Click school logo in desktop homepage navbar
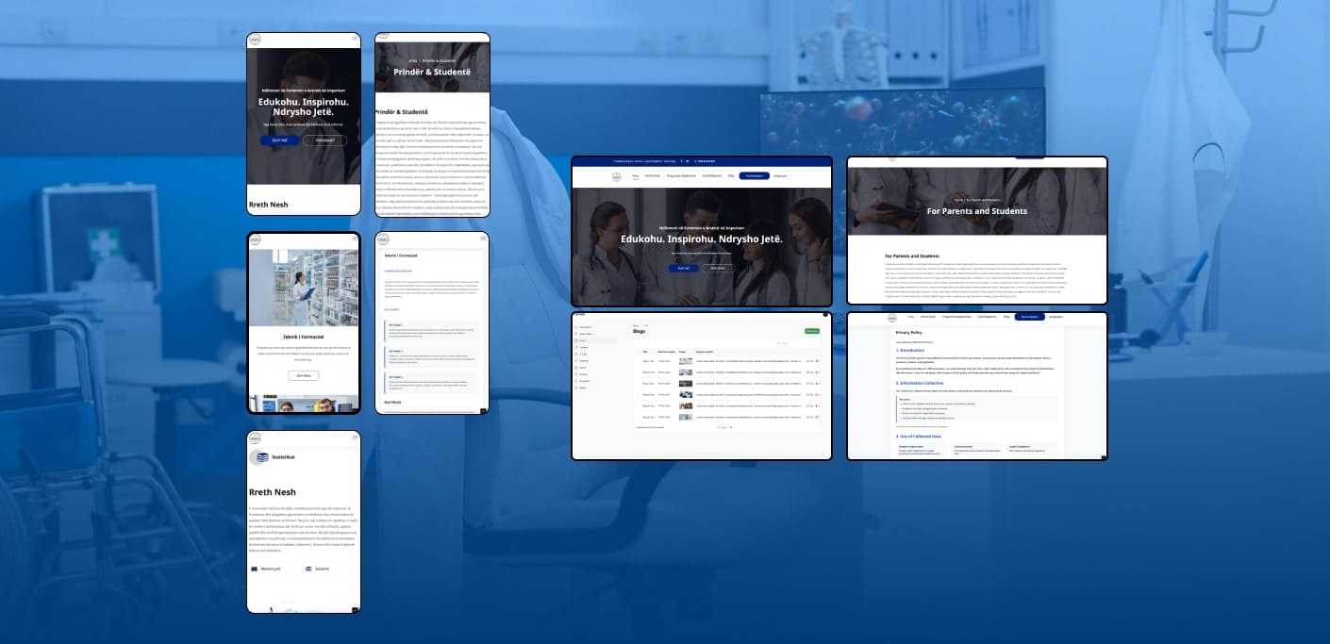This screenshot has height=644, width=1330. 617,176
